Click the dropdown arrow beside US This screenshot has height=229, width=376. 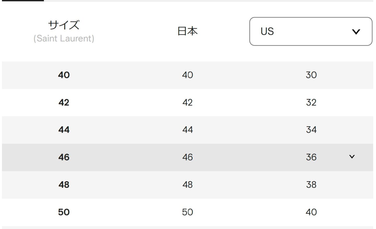coord(356,32)
